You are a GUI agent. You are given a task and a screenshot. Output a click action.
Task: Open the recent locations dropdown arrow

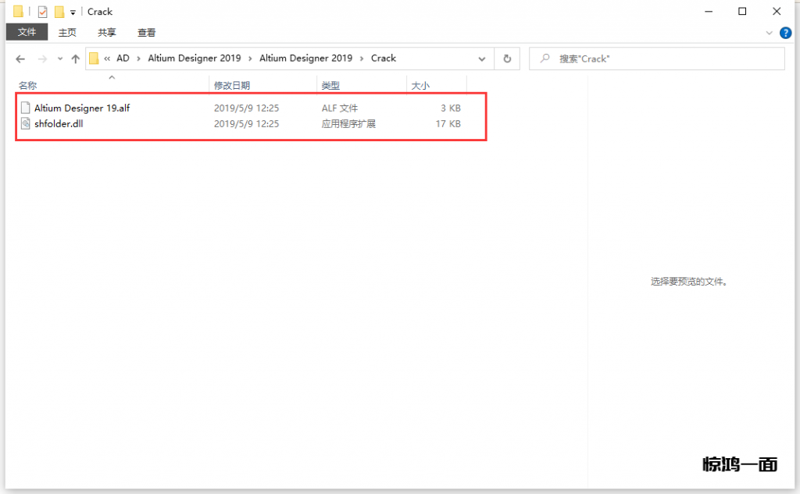point(59,59)
